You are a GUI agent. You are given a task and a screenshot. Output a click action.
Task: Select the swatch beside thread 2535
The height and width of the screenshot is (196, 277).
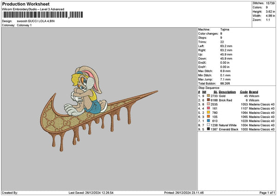tap(208, 104)
